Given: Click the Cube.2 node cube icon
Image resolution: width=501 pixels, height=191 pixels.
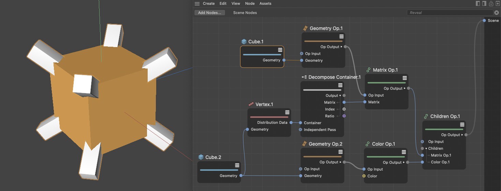Looking at the screenshot, I should tap(201, 157).
